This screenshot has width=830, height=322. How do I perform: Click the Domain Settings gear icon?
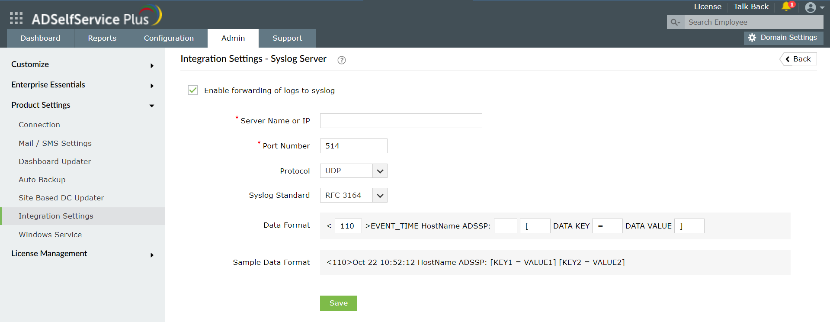[x=752, y=38]
